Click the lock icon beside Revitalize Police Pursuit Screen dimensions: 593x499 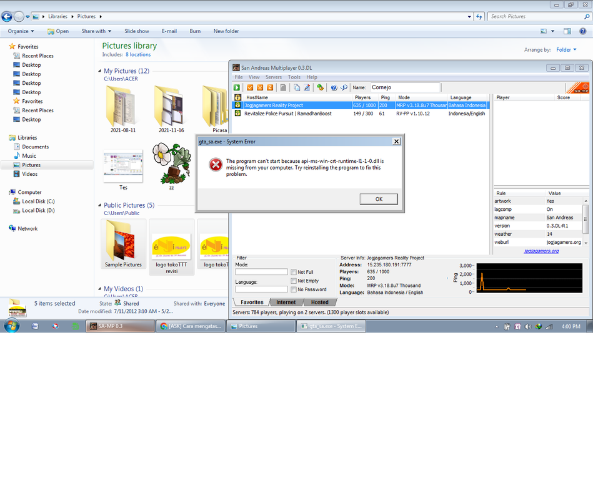pyautogui.click(x=238, y=114)
